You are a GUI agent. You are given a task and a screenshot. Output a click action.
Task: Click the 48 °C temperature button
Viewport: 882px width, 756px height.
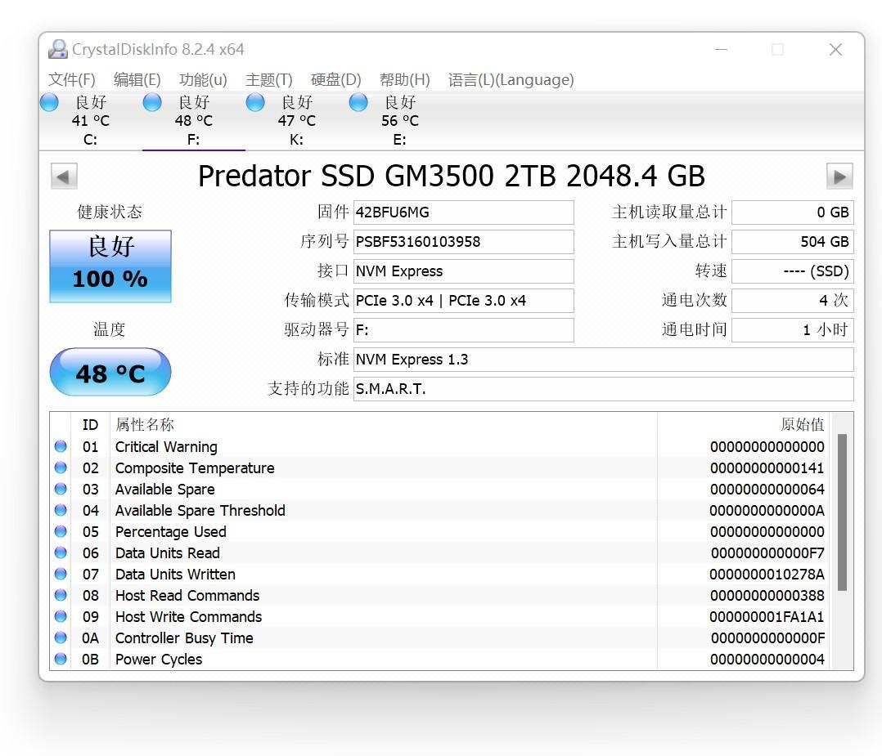click(110, 372)
